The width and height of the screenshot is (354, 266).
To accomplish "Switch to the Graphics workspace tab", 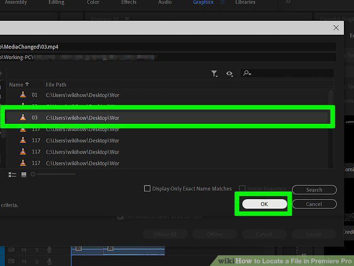I will [x=203, y=2].
